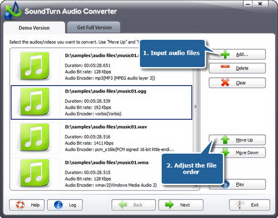Click the red X Clear icon
Screen dimensions: 278x218
pos(225,83)
